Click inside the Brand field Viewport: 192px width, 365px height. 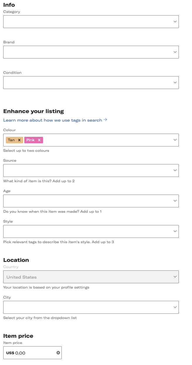[88, 52]
